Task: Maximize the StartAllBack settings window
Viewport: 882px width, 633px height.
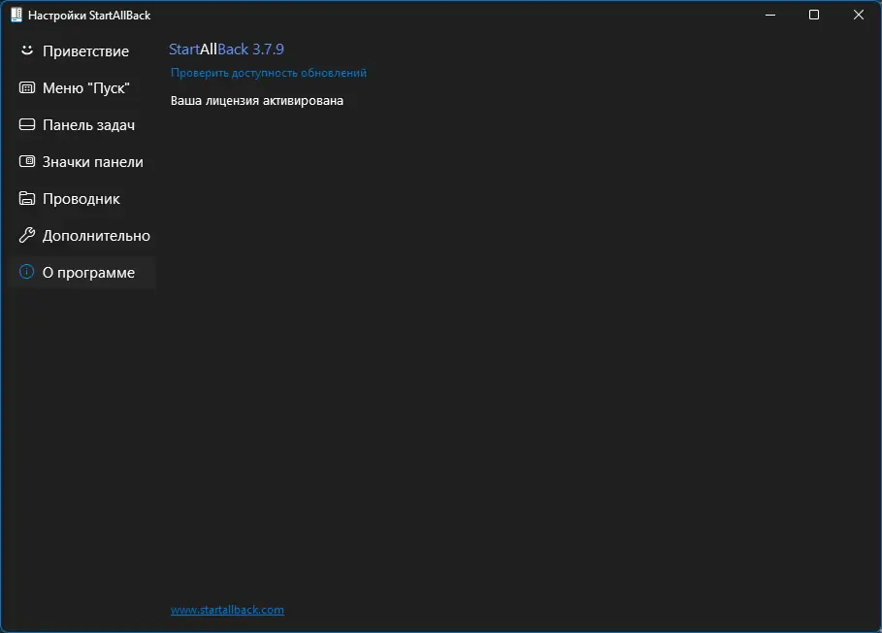Action: pos(814,15)
